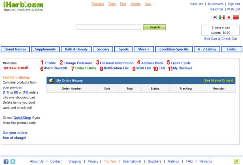Viewport: 243px width, 165px height.
Task: Click the [8] orders link
Action: [x=16, y=92]
